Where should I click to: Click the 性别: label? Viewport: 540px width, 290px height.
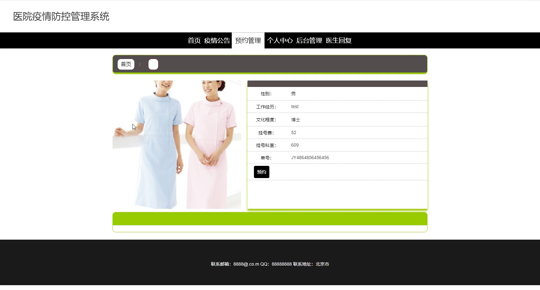pos(266,94)
